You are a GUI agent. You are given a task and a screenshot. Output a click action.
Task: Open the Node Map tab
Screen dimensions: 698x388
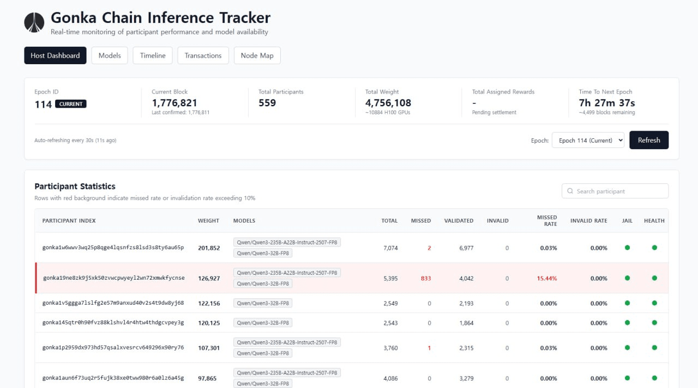click(x=257, y=56)
